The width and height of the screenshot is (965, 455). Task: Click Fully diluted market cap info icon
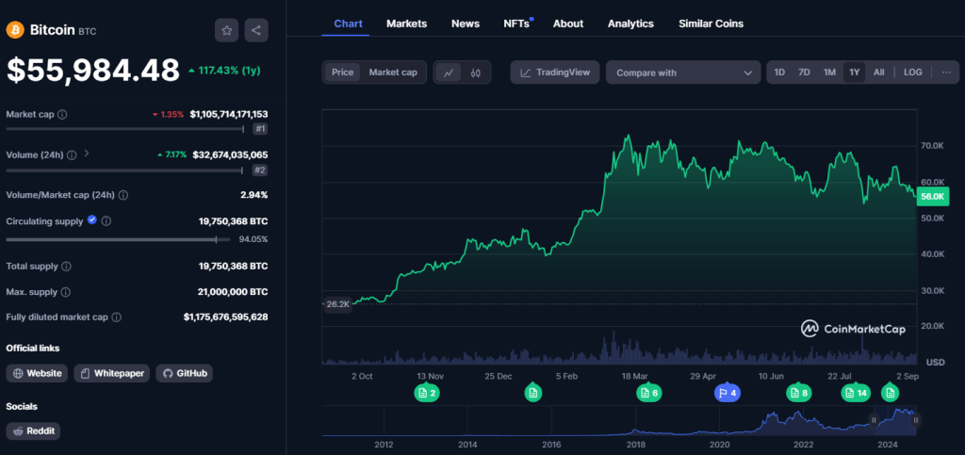[116, 317]
